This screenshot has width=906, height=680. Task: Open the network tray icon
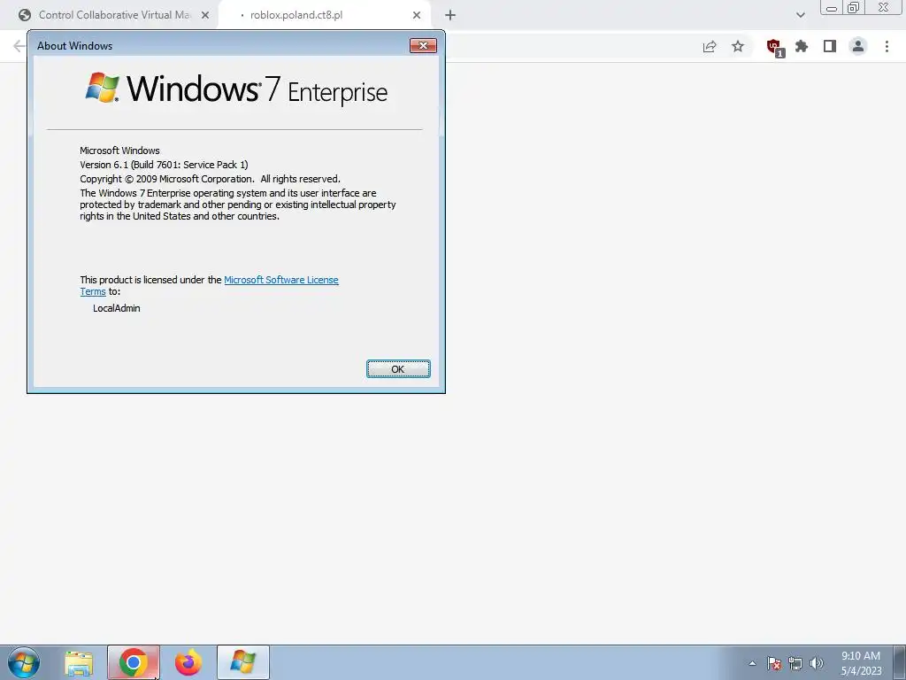(795, 663)
